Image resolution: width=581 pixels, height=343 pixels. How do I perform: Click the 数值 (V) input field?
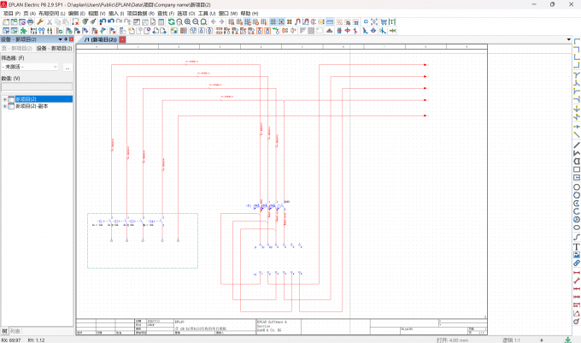[37, 86]
